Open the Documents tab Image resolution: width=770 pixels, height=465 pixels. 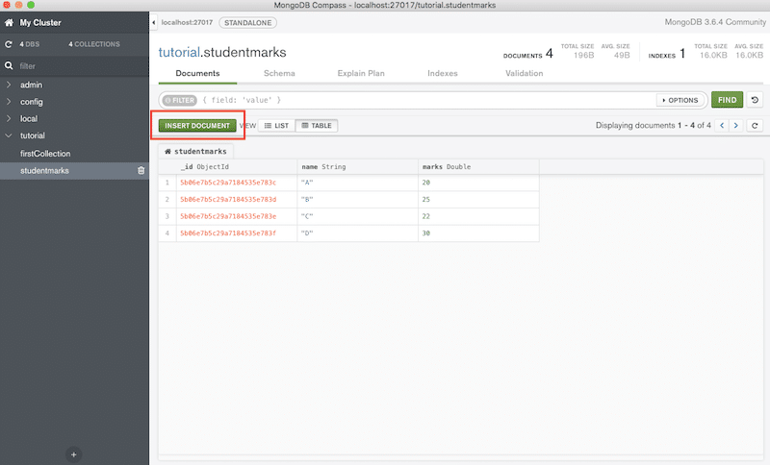click(197, 74)
